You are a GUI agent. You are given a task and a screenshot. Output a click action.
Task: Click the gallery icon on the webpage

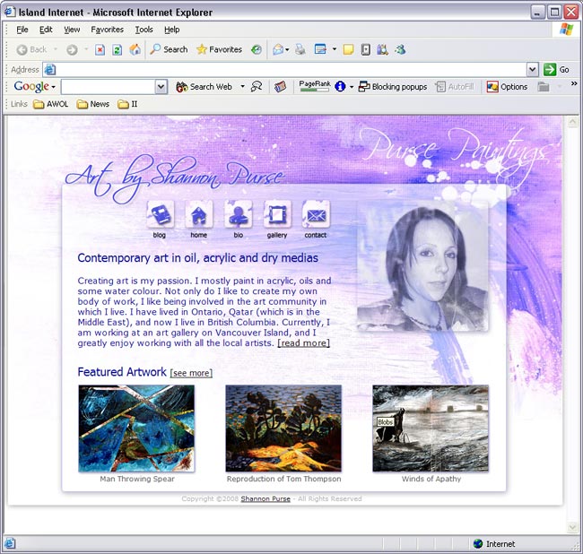pos(277,215)
